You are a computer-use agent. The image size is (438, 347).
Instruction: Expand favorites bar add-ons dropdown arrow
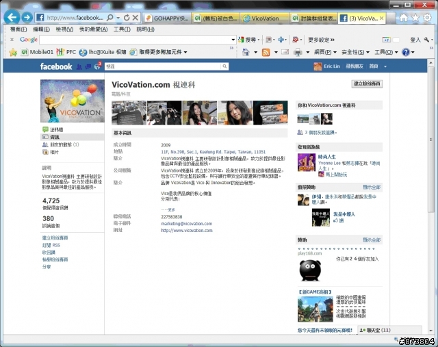coord(185,52)
